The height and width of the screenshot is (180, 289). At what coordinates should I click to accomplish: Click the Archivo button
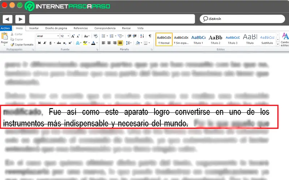pyautogui.click(x=5, y=28)
